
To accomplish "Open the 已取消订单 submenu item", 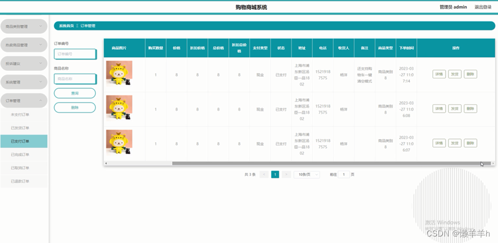I will coord(24,168).
